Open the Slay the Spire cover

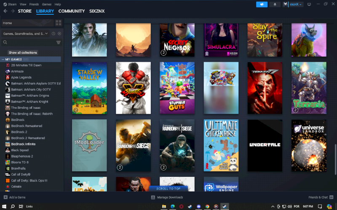(265, 40)
